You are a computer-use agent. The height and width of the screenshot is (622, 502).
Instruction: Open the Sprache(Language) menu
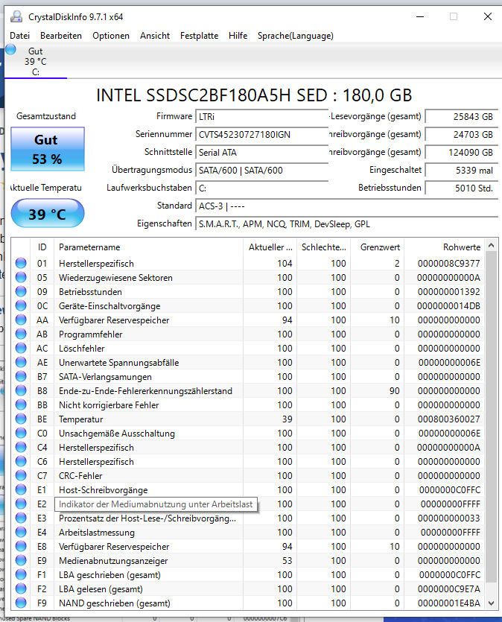click(296, 36)
